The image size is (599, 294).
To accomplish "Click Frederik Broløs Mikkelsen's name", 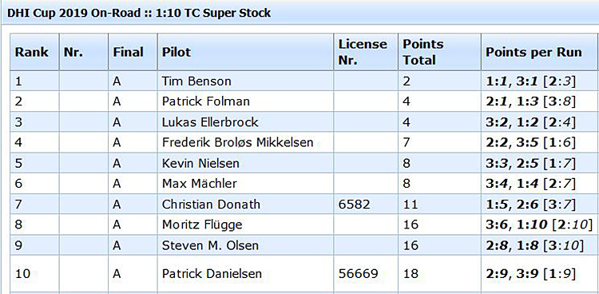I will pos(238,142).
